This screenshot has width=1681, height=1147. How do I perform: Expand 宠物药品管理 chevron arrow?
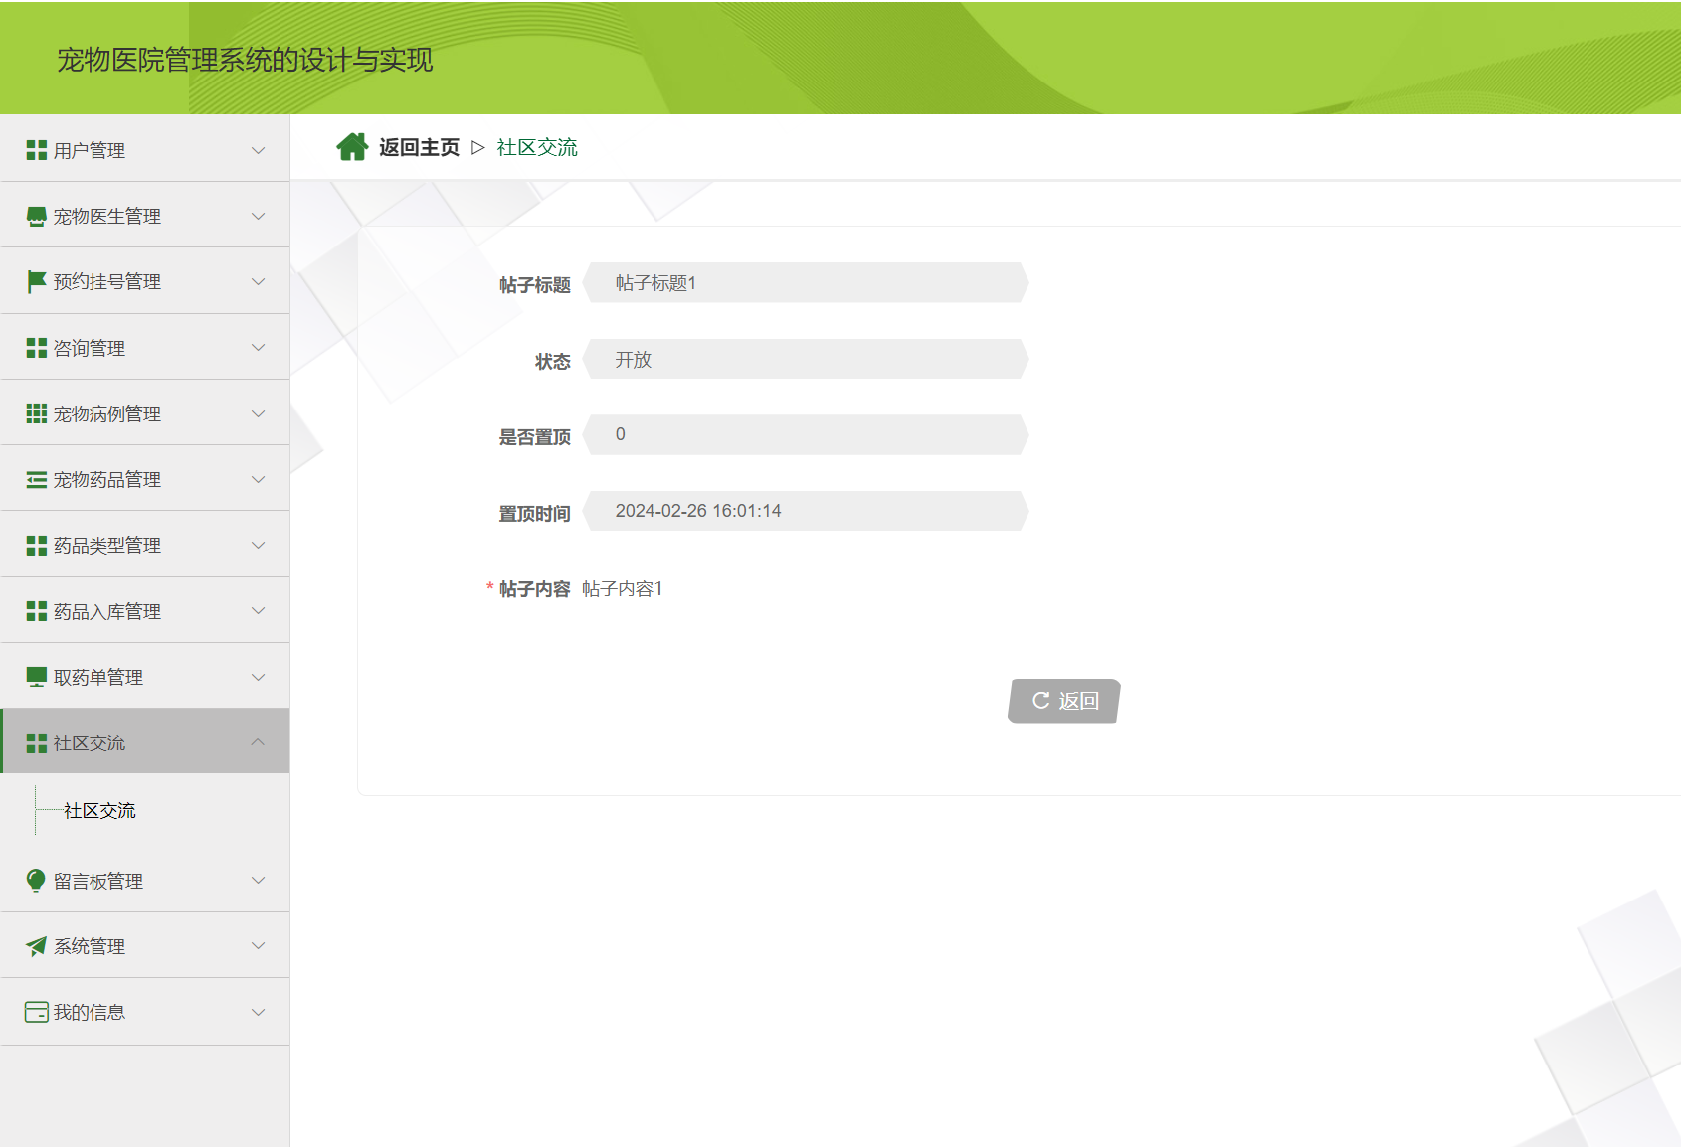point(259,479)
